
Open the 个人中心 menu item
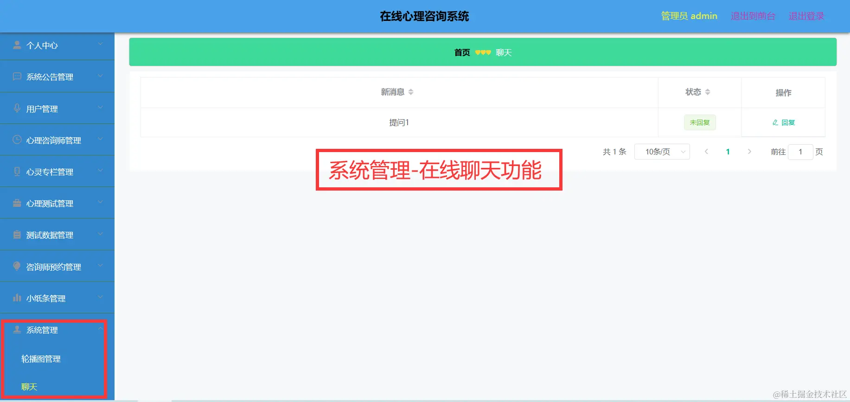click(57, 45)
